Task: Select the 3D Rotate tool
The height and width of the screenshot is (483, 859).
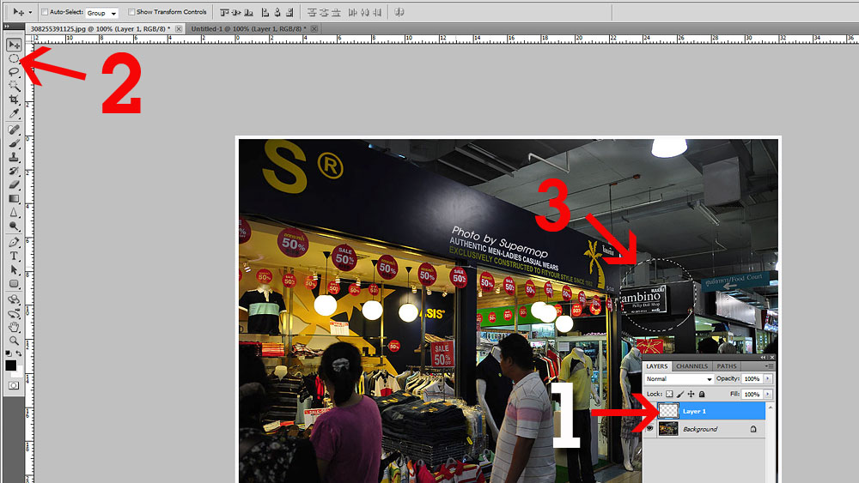Action: pyautogui.click(x=14, y=299)
